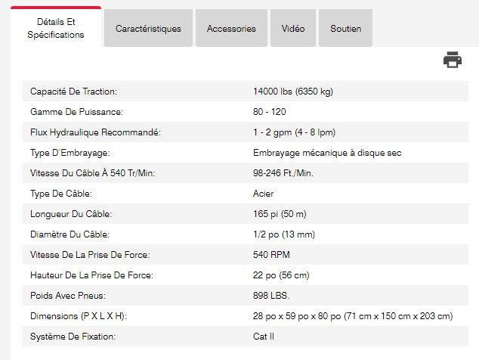This screenshot has width=479, height=360.
Task: Click the Diamètre Du Câble label
Action: tap(70, 234)
